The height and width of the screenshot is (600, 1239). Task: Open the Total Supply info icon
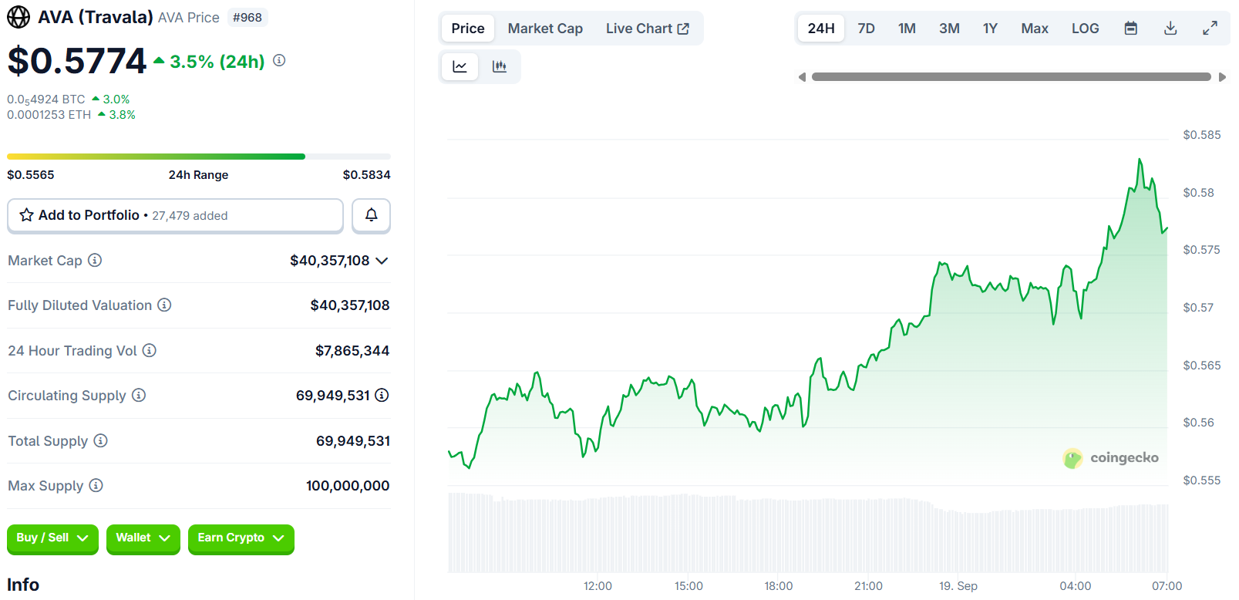(x=100, y=440)
